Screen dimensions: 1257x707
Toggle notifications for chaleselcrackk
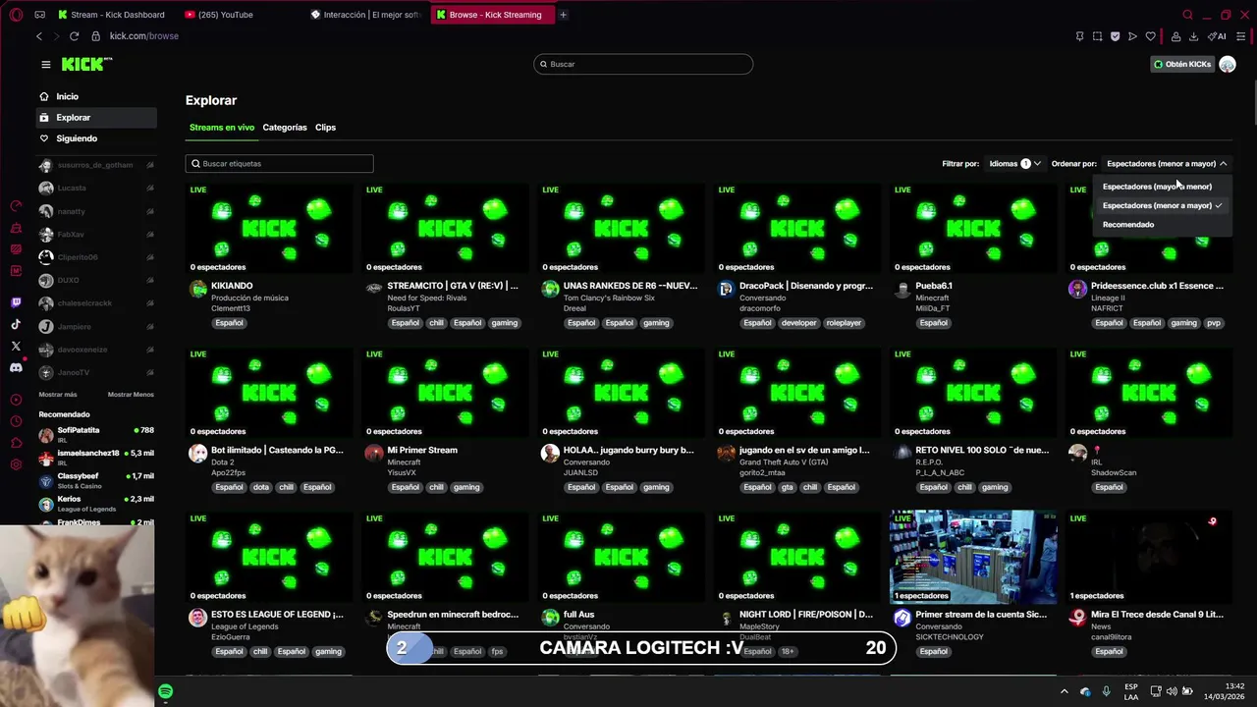point(150,303)
